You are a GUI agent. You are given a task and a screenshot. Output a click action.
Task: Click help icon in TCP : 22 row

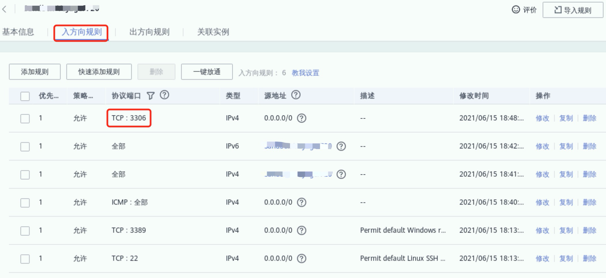tap(302, 259)
